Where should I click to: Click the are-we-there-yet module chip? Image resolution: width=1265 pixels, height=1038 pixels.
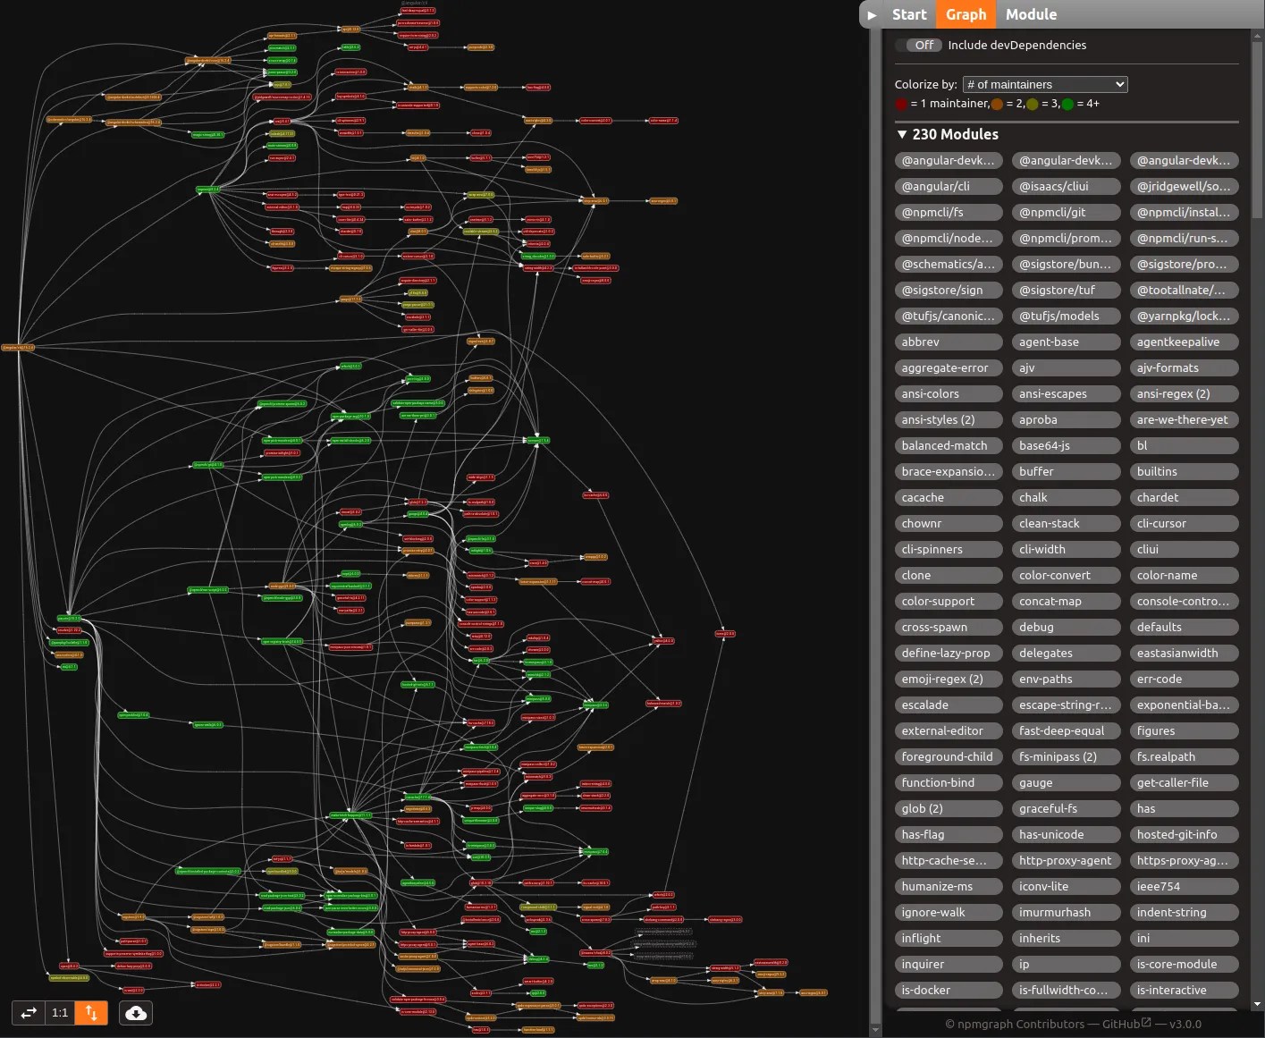[x=1185, y=419]
